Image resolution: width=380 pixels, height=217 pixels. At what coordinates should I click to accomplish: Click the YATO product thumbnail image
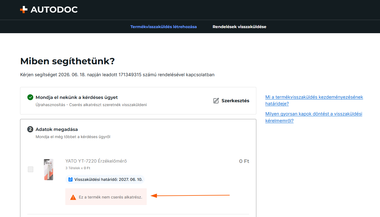(48, 169)
